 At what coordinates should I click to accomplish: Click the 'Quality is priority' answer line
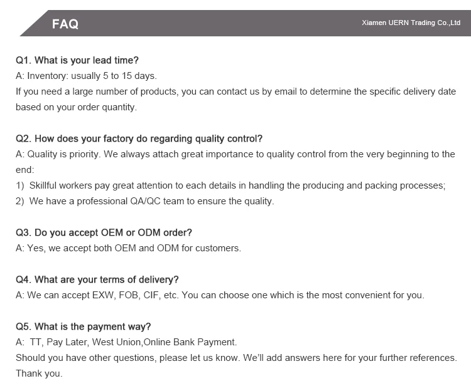click(x=235, y=154)
